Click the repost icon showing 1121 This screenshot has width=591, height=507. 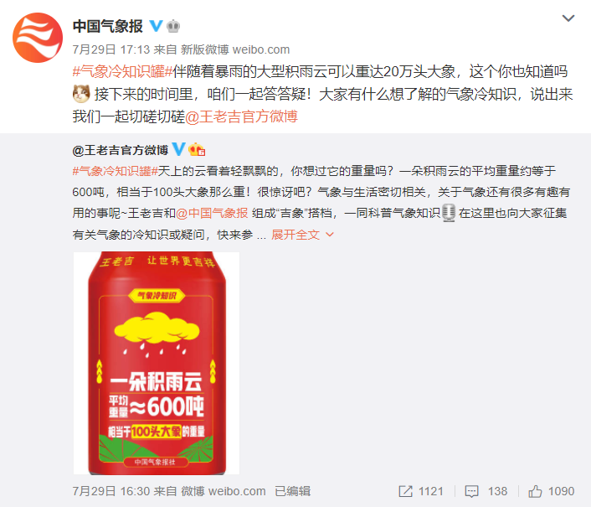(405, 491)
